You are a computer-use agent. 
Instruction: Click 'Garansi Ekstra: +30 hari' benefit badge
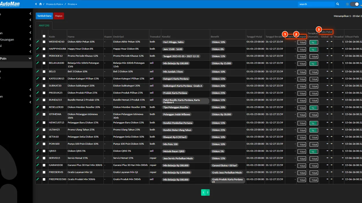(x=225, y=166)
